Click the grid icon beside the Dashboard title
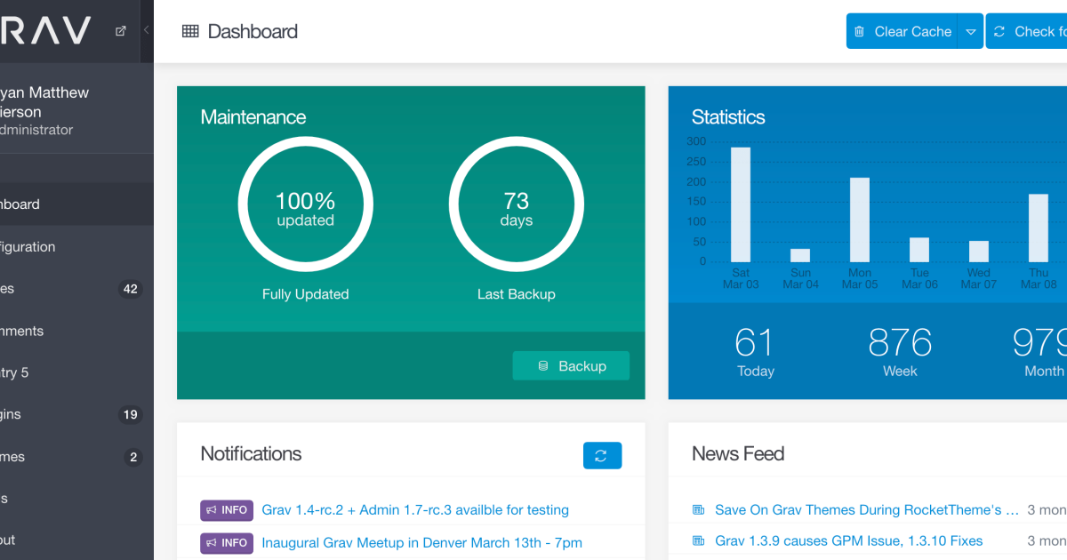 [x=190, y=31]
